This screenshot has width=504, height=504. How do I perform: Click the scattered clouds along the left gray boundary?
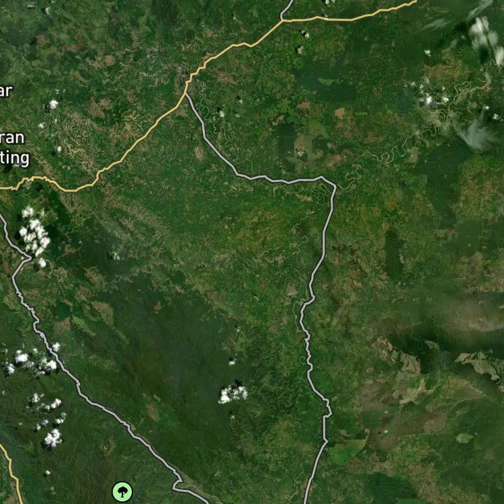(30, 362)
